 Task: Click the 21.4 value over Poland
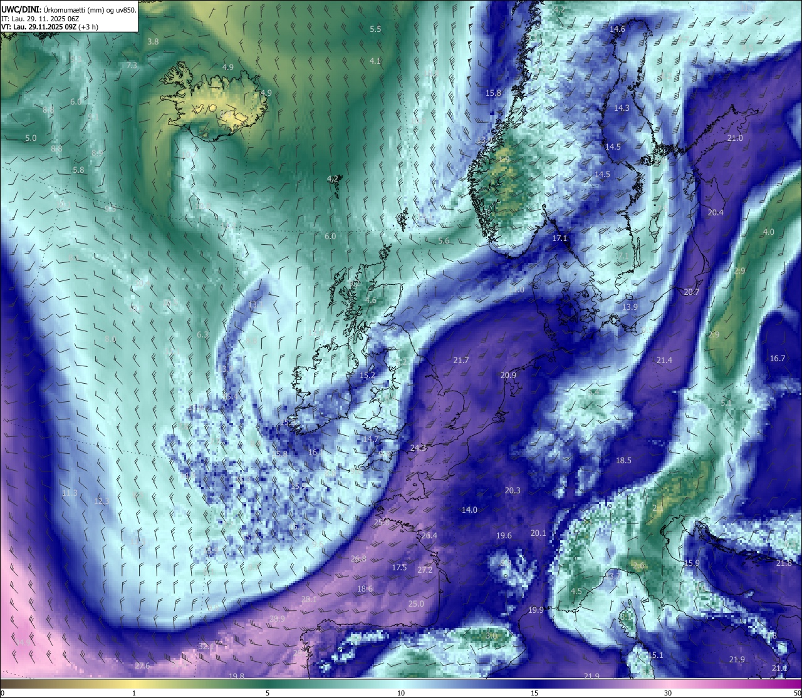tap(664, 361)
